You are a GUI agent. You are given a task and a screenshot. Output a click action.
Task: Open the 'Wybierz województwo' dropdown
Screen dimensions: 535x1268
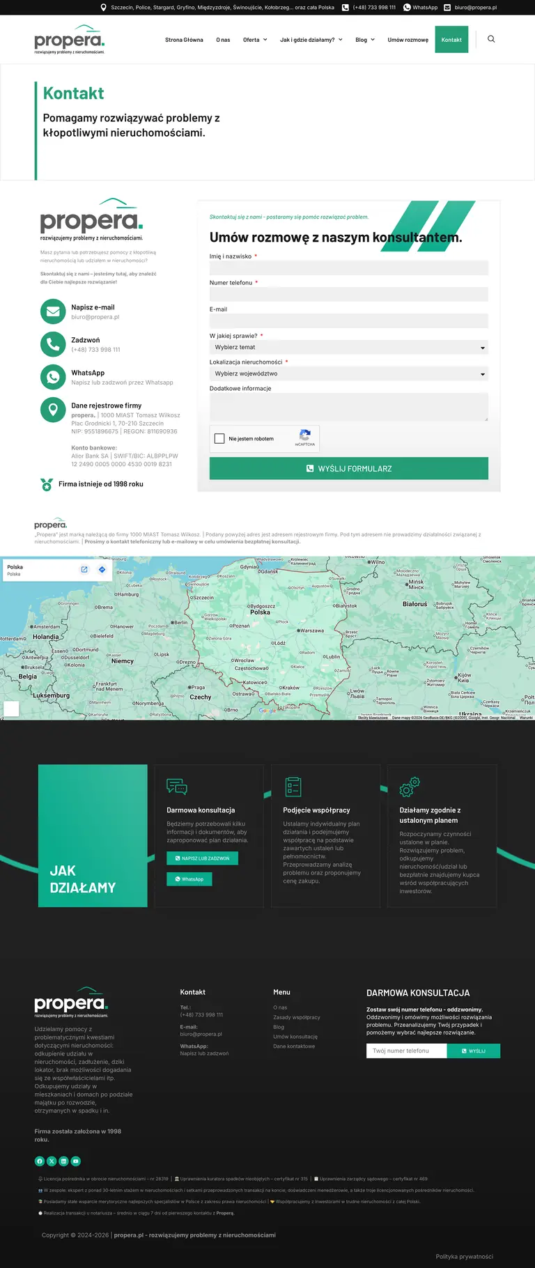[x=349, y=373]
